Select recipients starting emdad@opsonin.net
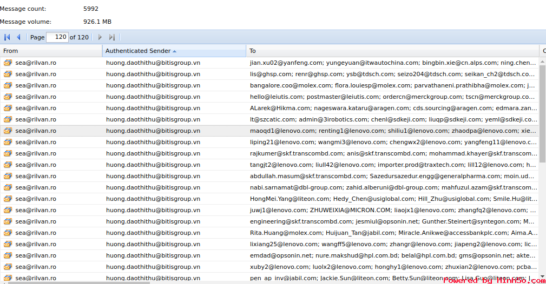Screen dimensions: 546x284 (393, 255)
